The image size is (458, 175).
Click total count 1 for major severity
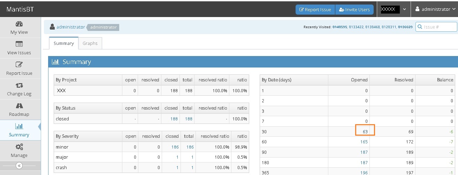[192, 157]
